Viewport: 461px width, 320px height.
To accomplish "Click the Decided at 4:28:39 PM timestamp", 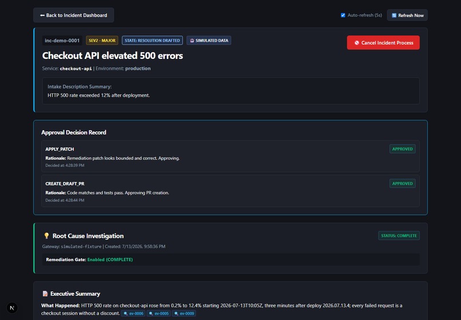I will [x=65, y=166].
